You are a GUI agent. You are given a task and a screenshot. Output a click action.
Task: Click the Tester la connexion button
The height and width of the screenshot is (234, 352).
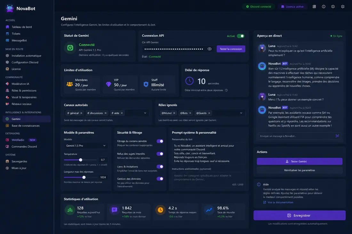tap(231, 49)
